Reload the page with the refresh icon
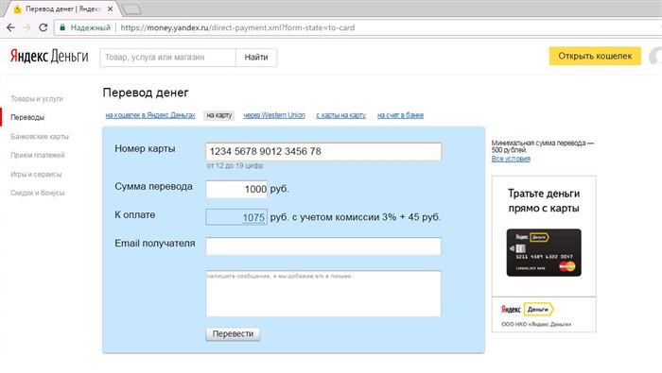Screen dimensions: 662x373 [x=44, y=27]
